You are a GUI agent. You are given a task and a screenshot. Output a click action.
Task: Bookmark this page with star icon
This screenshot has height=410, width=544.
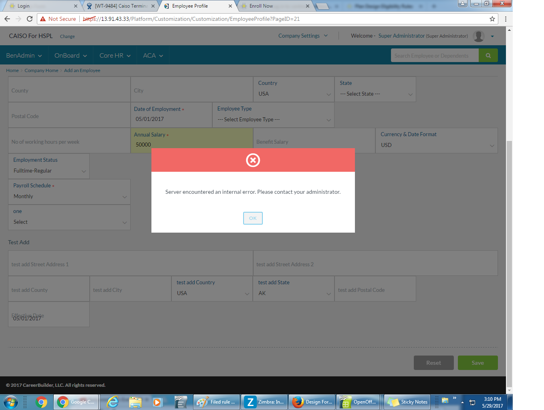click(x=492, y=19)
